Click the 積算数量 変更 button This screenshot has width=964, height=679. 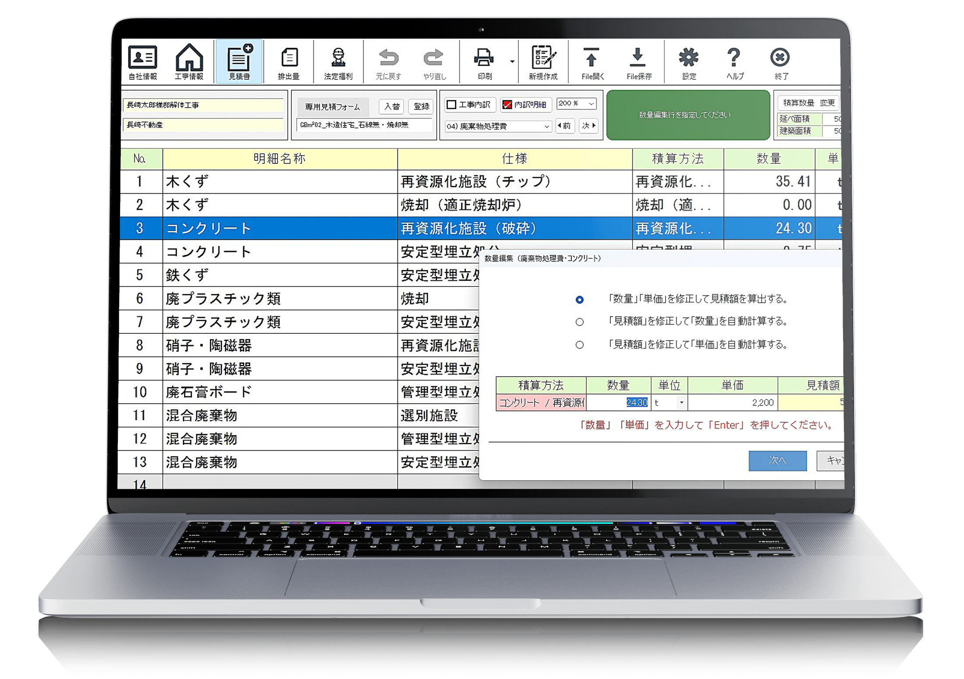(808, 103)
